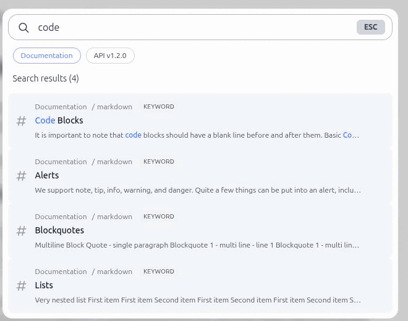Click the hash icon beside Lists
Viewport: 408px width, 321px height.
[x=22, y=286]
